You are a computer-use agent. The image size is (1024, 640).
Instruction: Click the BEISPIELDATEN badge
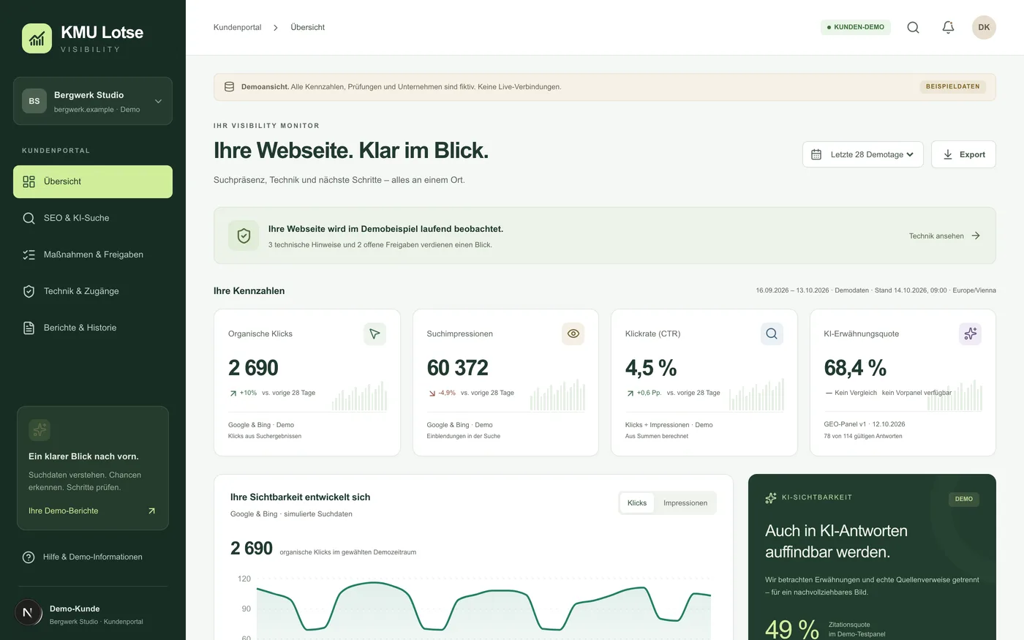click(952, 86)
